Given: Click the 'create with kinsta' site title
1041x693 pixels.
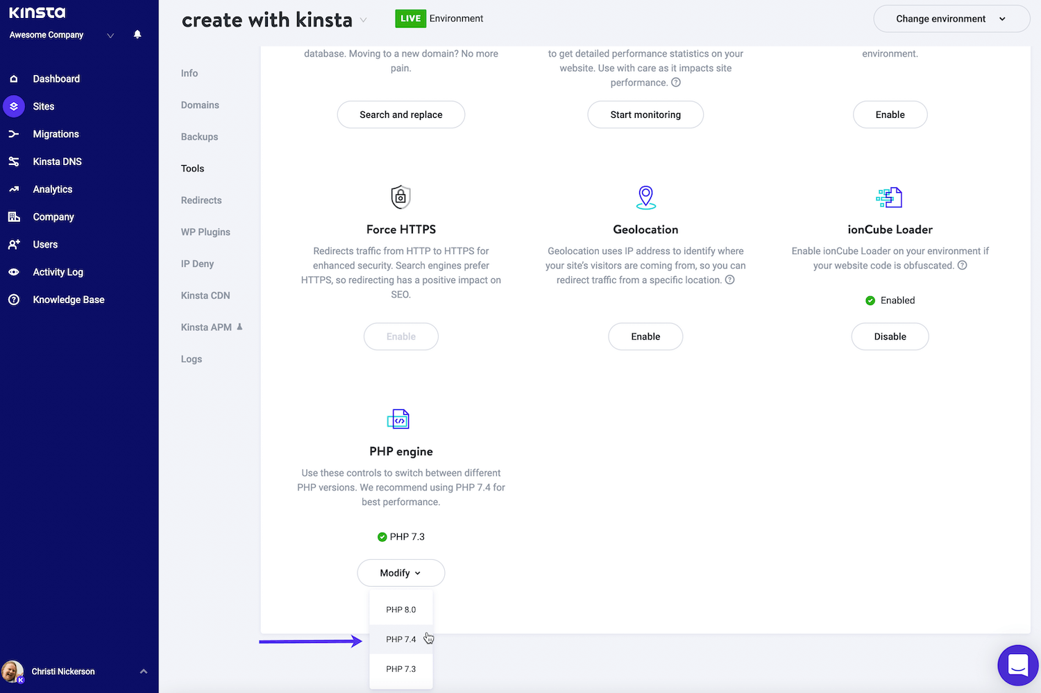Looking at the screenshot, I should pyautogui.click(x=267, y=20).
